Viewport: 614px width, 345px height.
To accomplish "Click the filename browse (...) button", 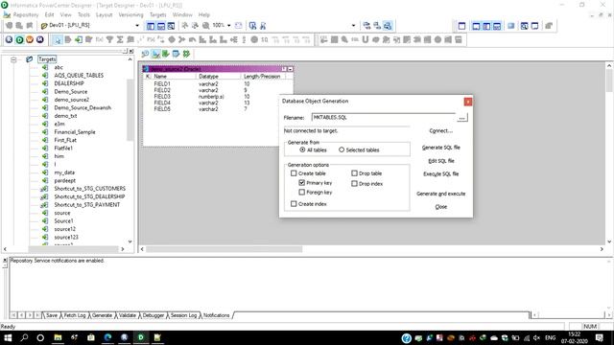I will click(x=462, y=118).
